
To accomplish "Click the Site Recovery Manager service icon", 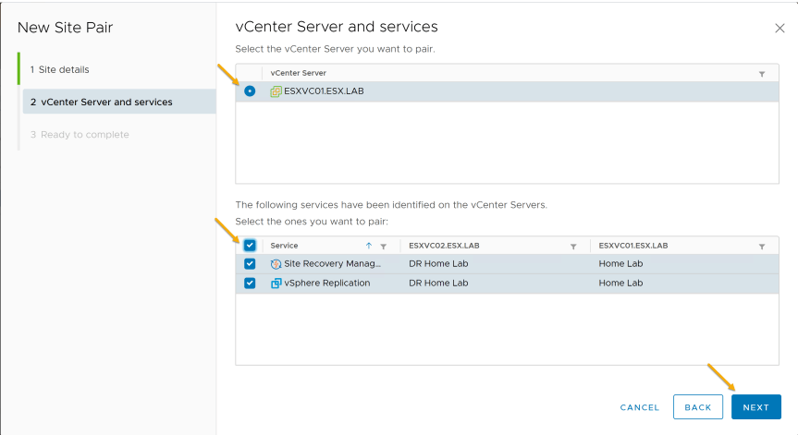I will 276,264.
